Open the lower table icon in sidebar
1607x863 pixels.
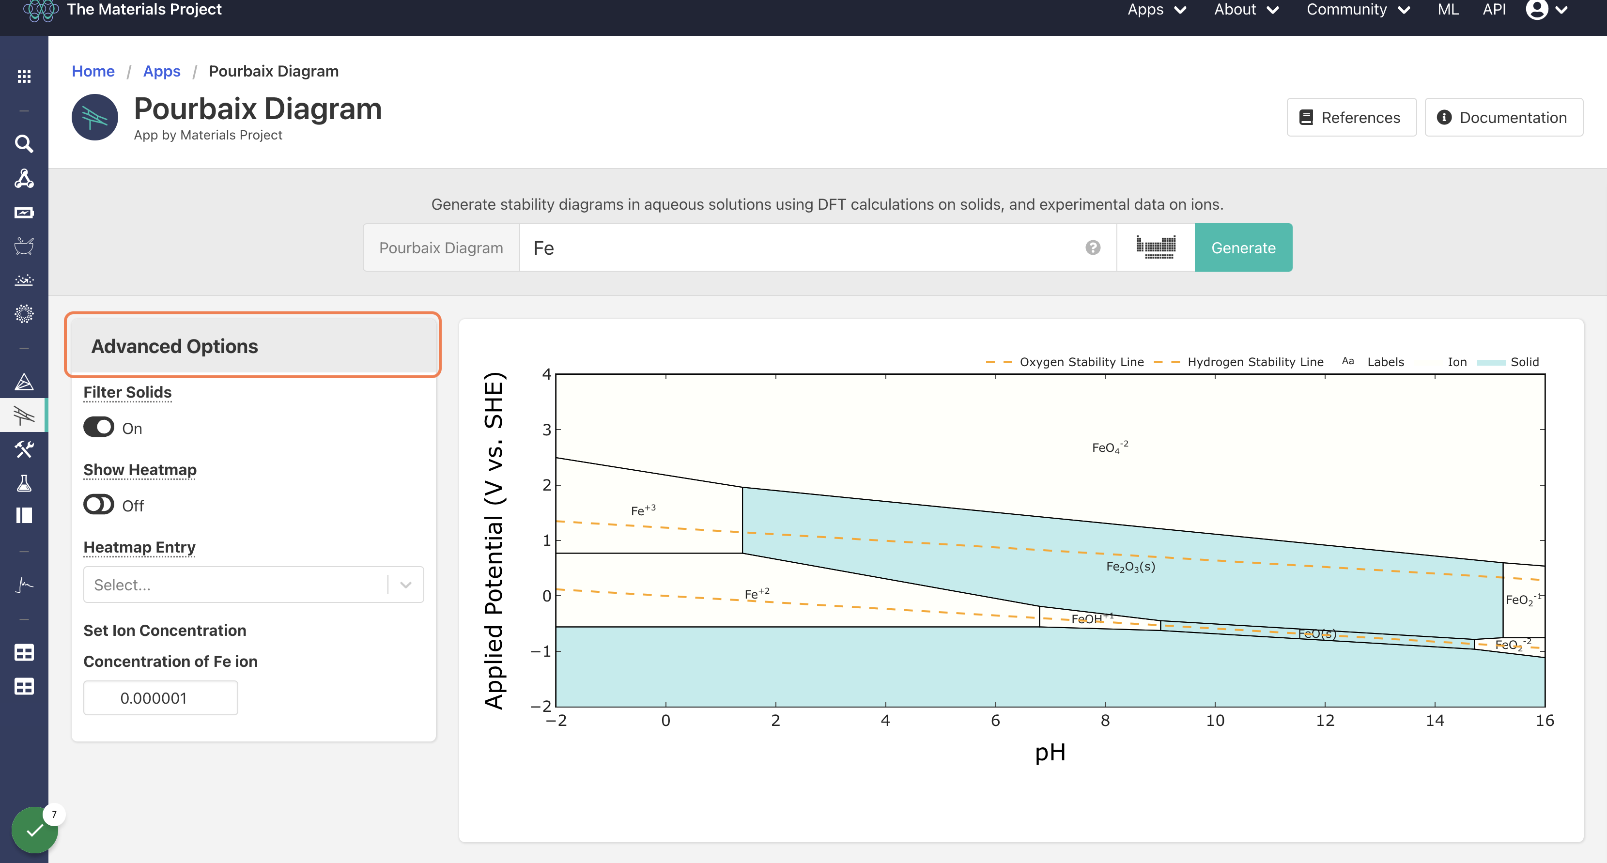pos(24,686)
